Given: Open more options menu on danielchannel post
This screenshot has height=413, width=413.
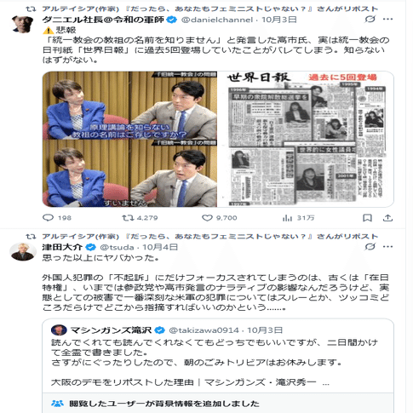Looking at the screenshot, I should pos(387,20).
